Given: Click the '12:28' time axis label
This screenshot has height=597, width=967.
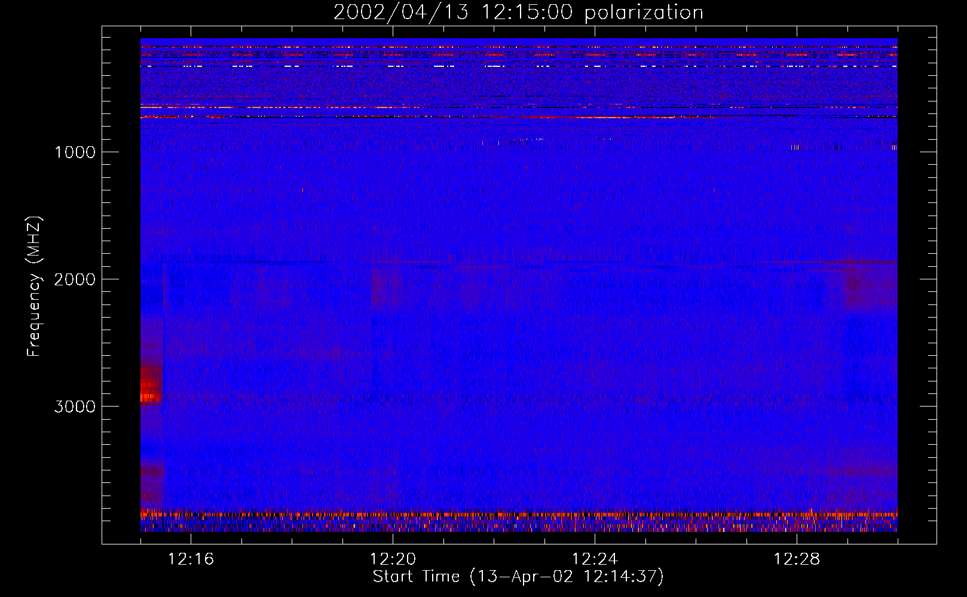Looking at the screenshot, I should pyautogui.click(x=797, y=559).
